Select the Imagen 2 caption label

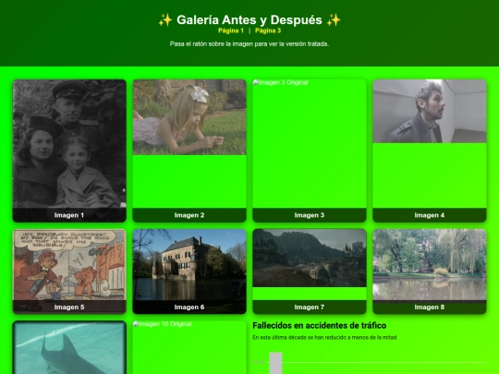tap(189, 215)
